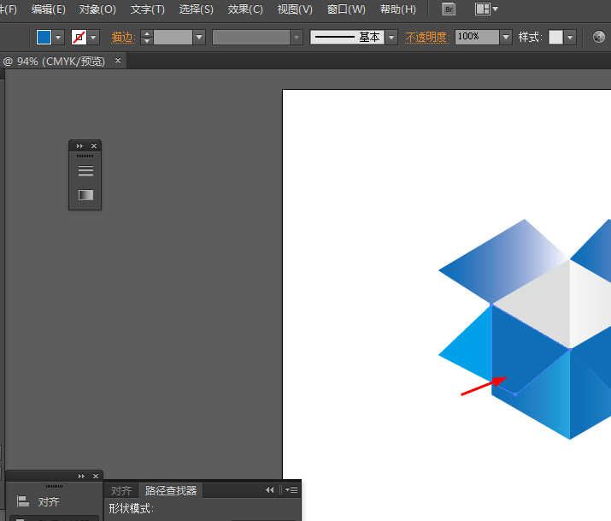This screenshot has height=521, width=611.
Task: Open the 窗口(W) menu
Action: coord(346,9)
